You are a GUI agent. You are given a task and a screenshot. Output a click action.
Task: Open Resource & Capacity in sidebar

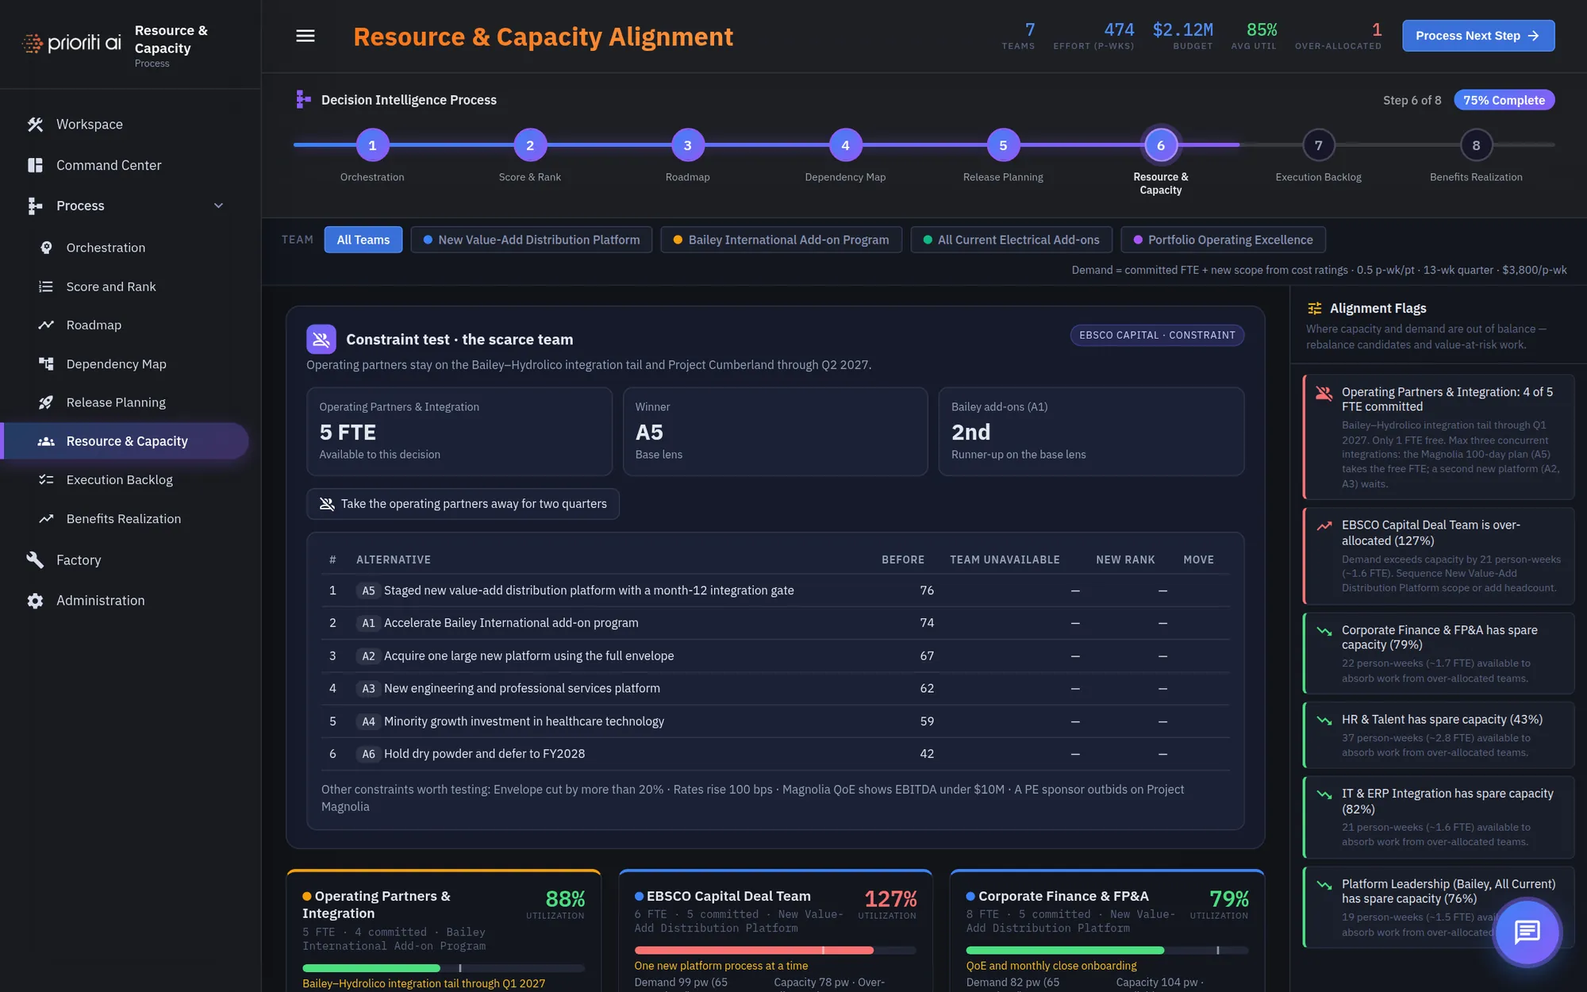125,441
